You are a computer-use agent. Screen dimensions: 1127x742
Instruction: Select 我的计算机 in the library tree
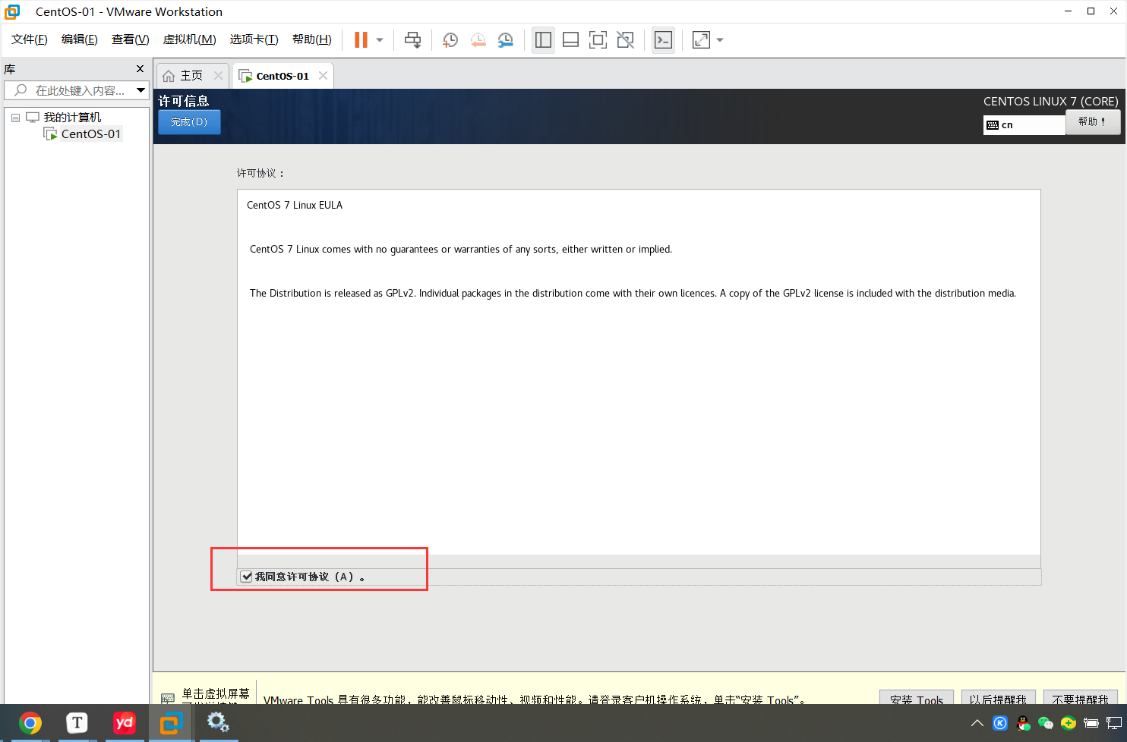72,118
